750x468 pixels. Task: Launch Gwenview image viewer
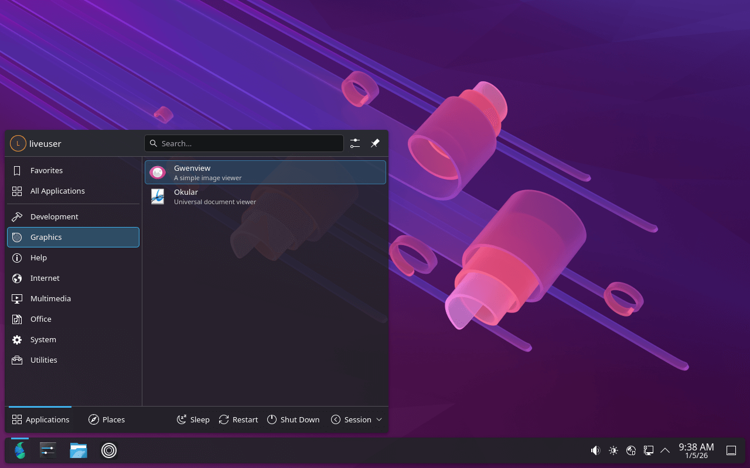265,173
